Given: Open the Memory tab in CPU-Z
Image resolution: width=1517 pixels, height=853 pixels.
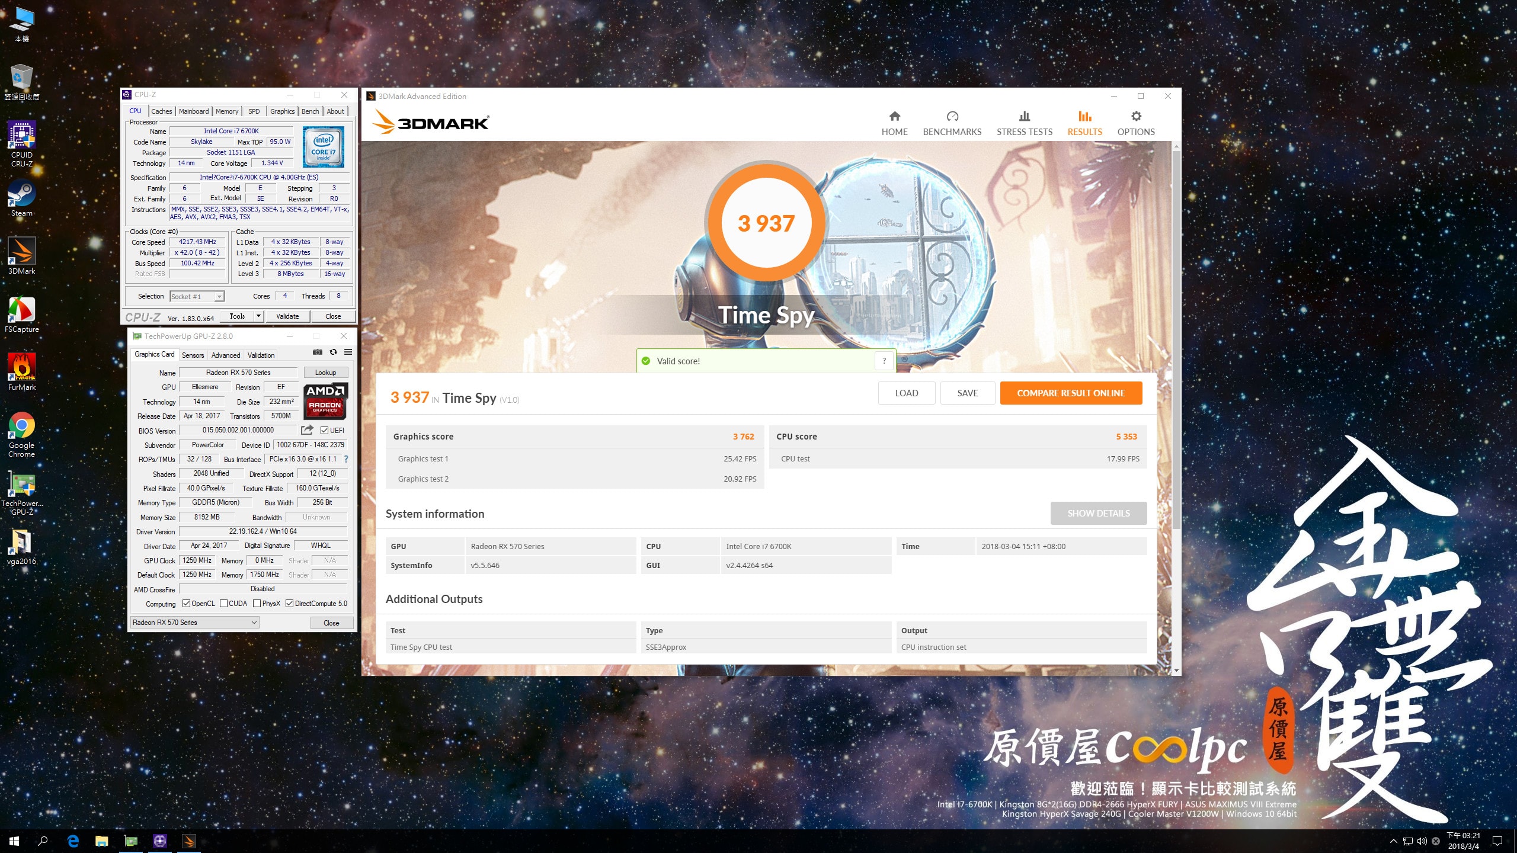Looking at the screenshot, I should coord(227,111).
